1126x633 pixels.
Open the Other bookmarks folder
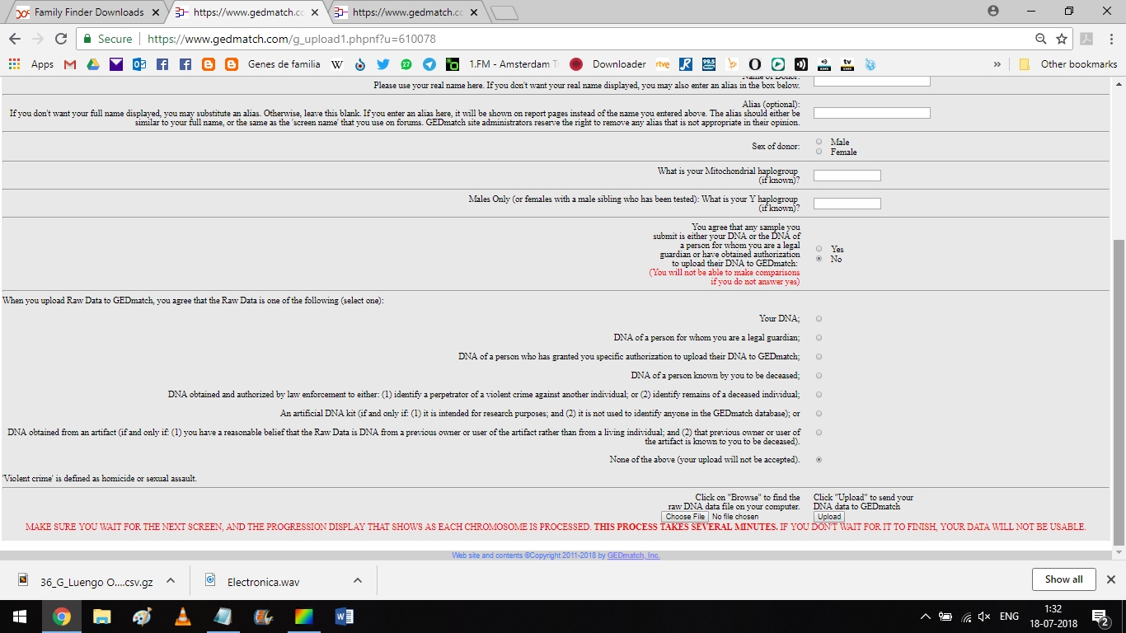(1068, 64)
